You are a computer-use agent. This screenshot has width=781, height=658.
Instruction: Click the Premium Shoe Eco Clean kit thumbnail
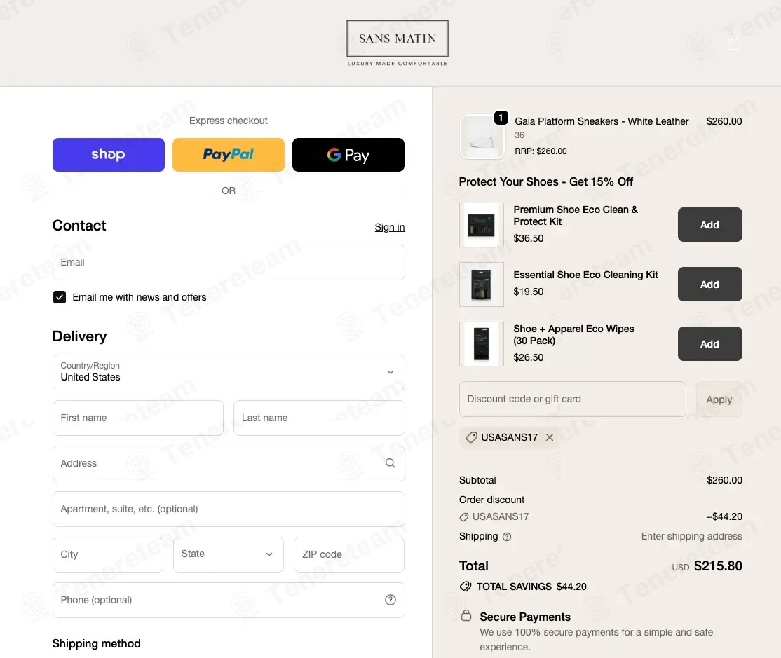[x=482, y=225]
